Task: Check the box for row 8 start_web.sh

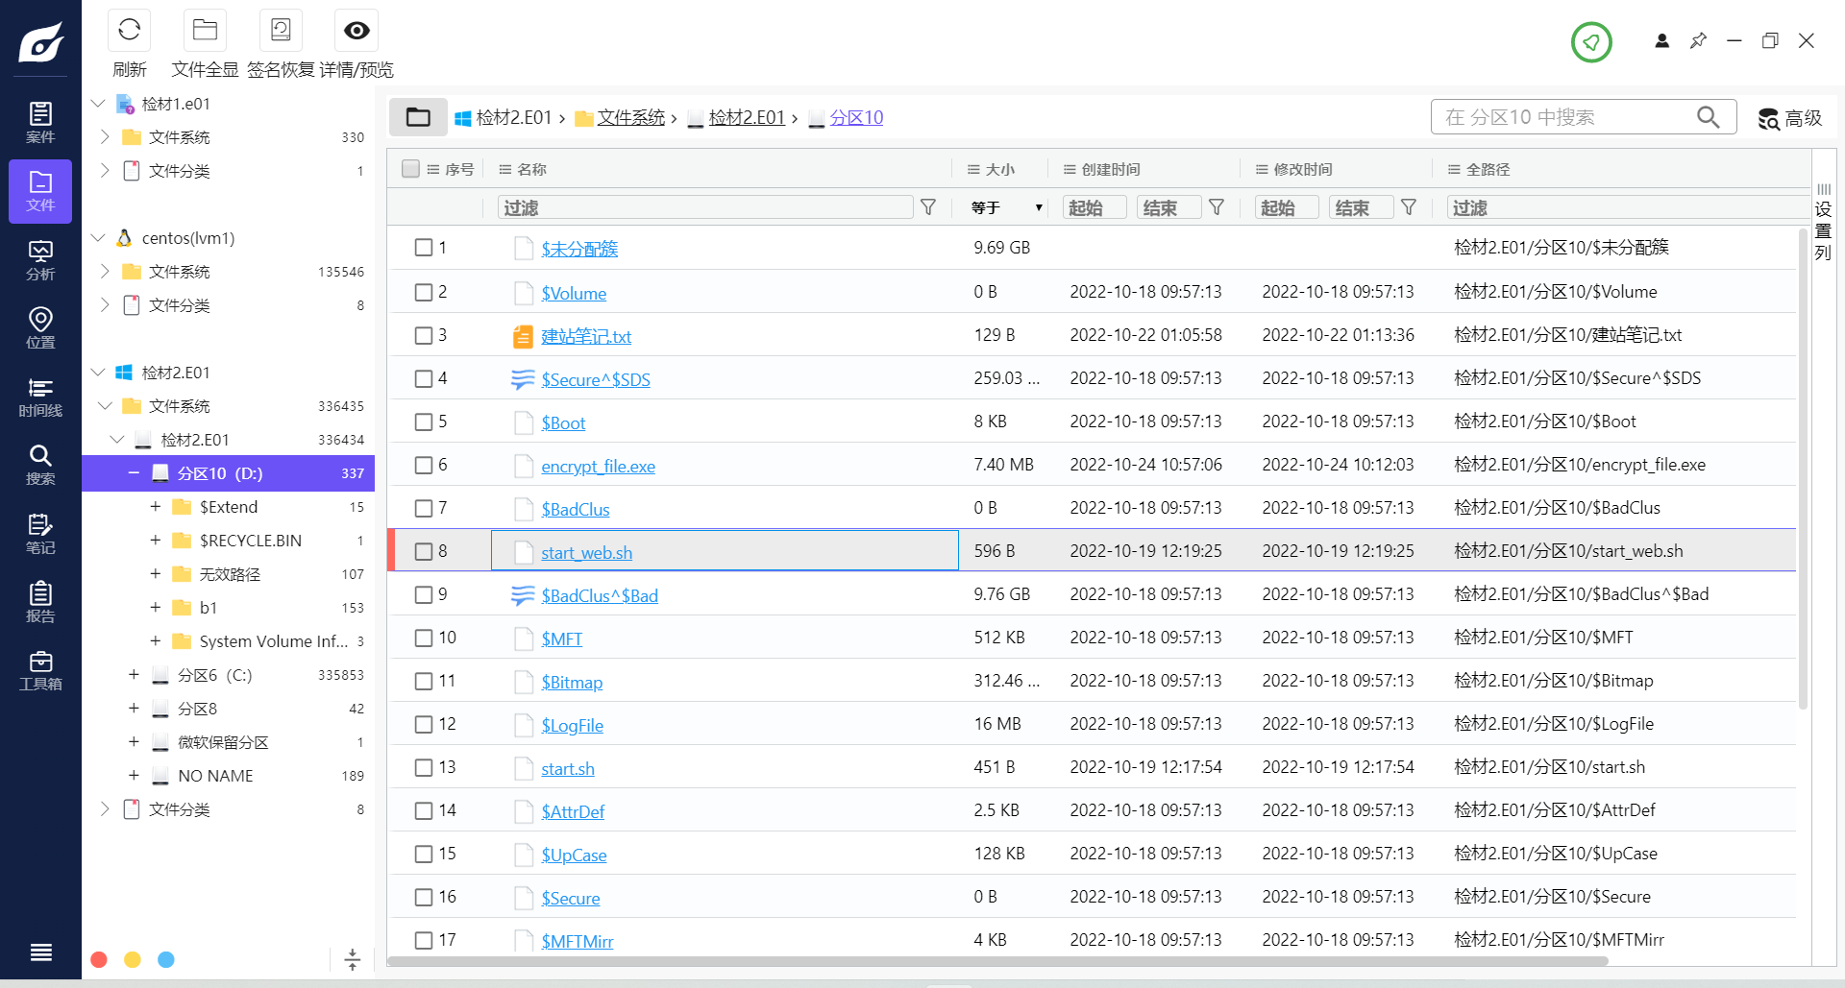Action: tap(424, 551)
